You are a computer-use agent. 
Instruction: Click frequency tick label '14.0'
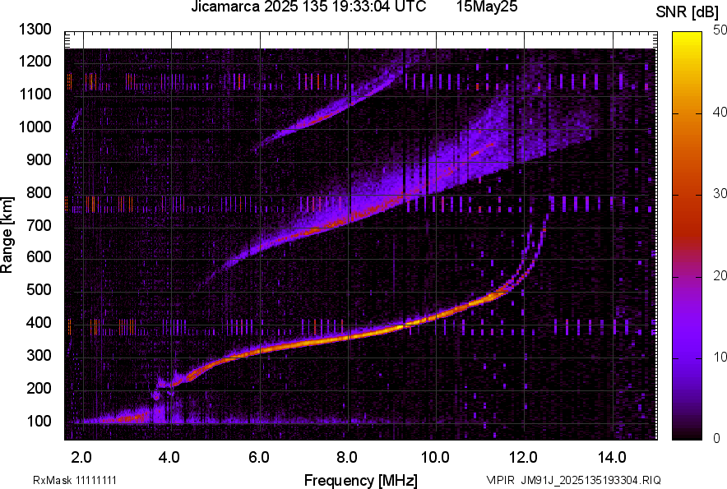point(612,458)
